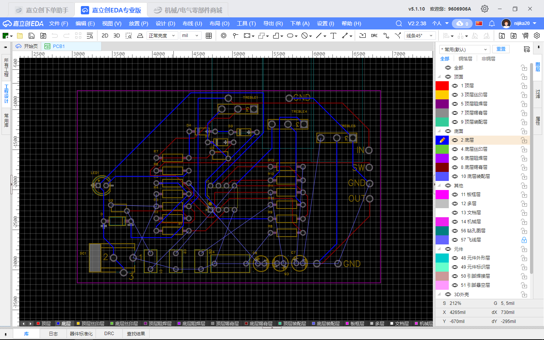Click the DRC check toolbar icon

374,36
